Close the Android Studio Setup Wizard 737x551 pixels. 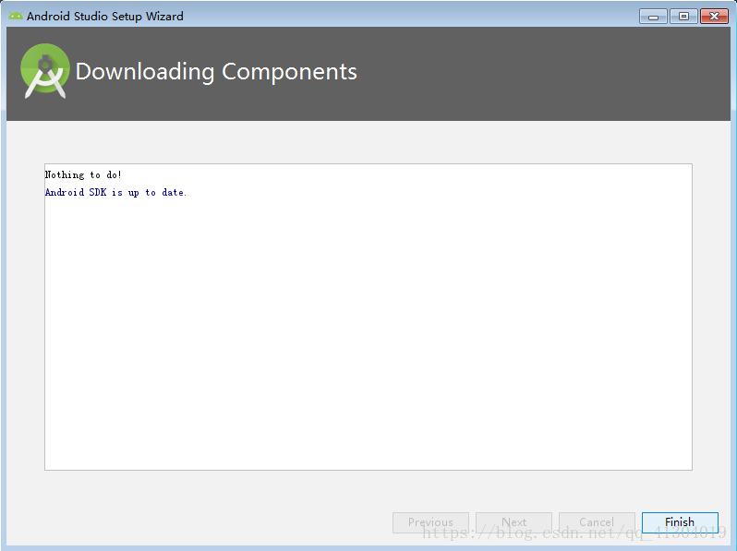tap(715, 17)
